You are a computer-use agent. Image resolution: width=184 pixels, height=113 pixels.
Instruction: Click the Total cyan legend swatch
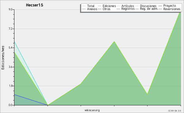point(84,6)
